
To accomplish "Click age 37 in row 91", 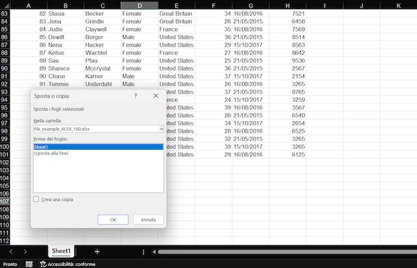I will (213, 77).
